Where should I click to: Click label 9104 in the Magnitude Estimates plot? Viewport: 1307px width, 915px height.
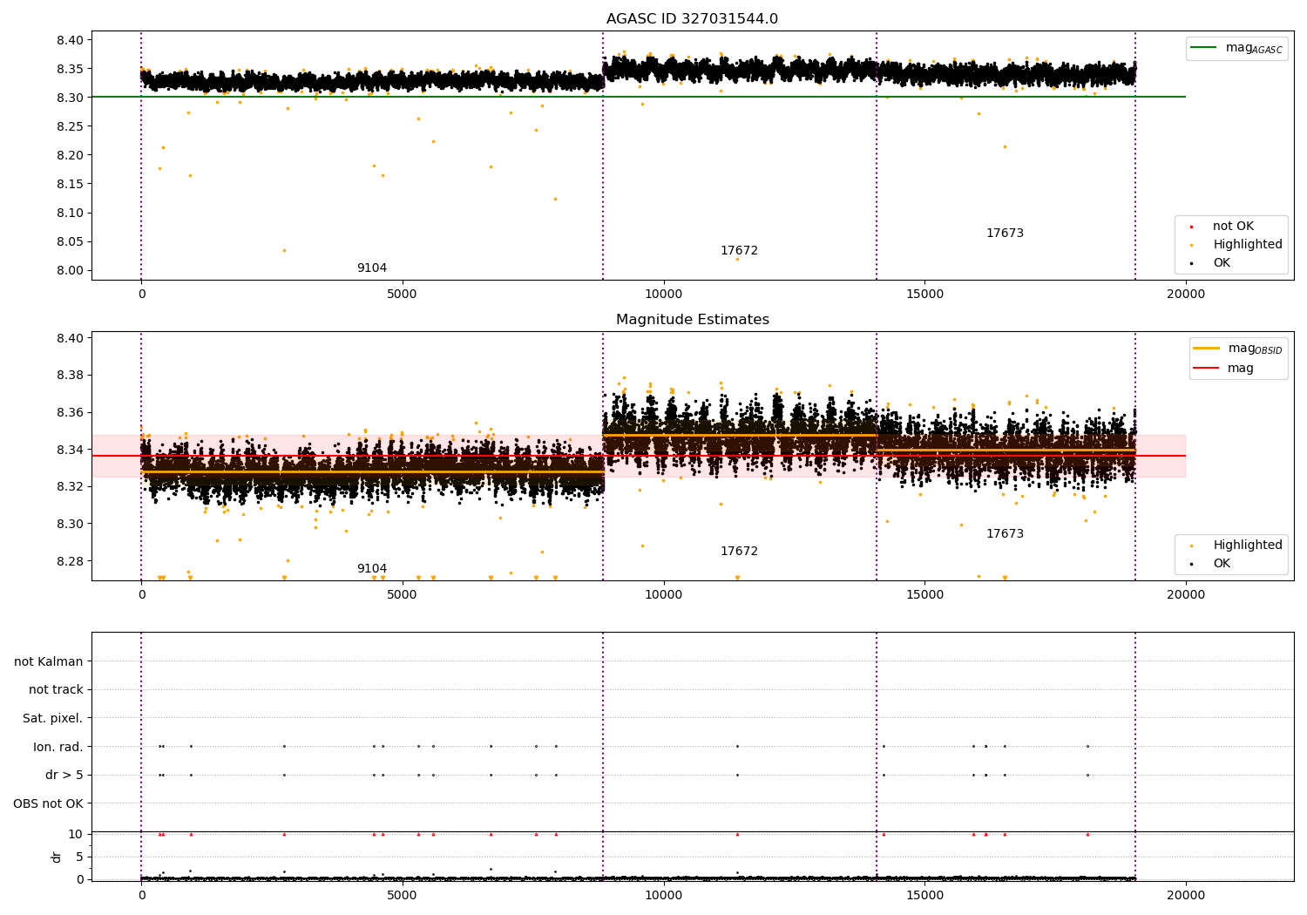(x=372, y=569)
